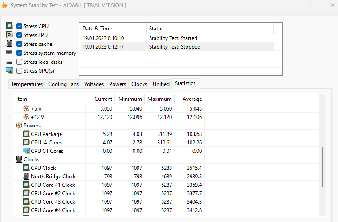Click the CPU Package chip icon
This screenshot has width=338, height=222.
26,134
